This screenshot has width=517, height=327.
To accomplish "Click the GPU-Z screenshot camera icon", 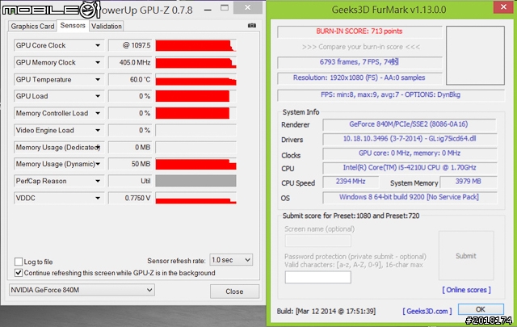I will coord(252,25).
